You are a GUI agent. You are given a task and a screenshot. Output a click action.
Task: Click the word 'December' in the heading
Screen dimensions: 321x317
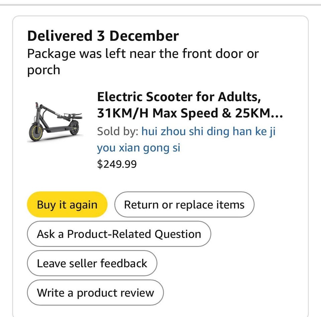(144, 36)
